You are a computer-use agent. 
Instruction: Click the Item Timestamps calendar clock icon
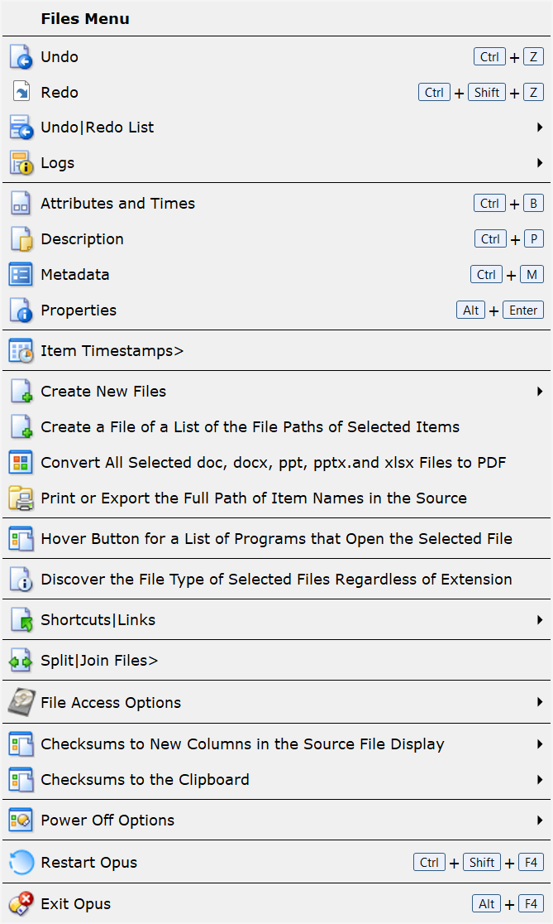click(x=21, y=351)
